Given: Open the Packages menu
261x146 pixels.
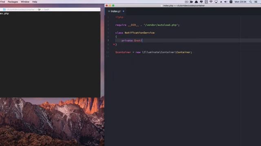Looking at the screenshot, I should [x=13, y=2].
